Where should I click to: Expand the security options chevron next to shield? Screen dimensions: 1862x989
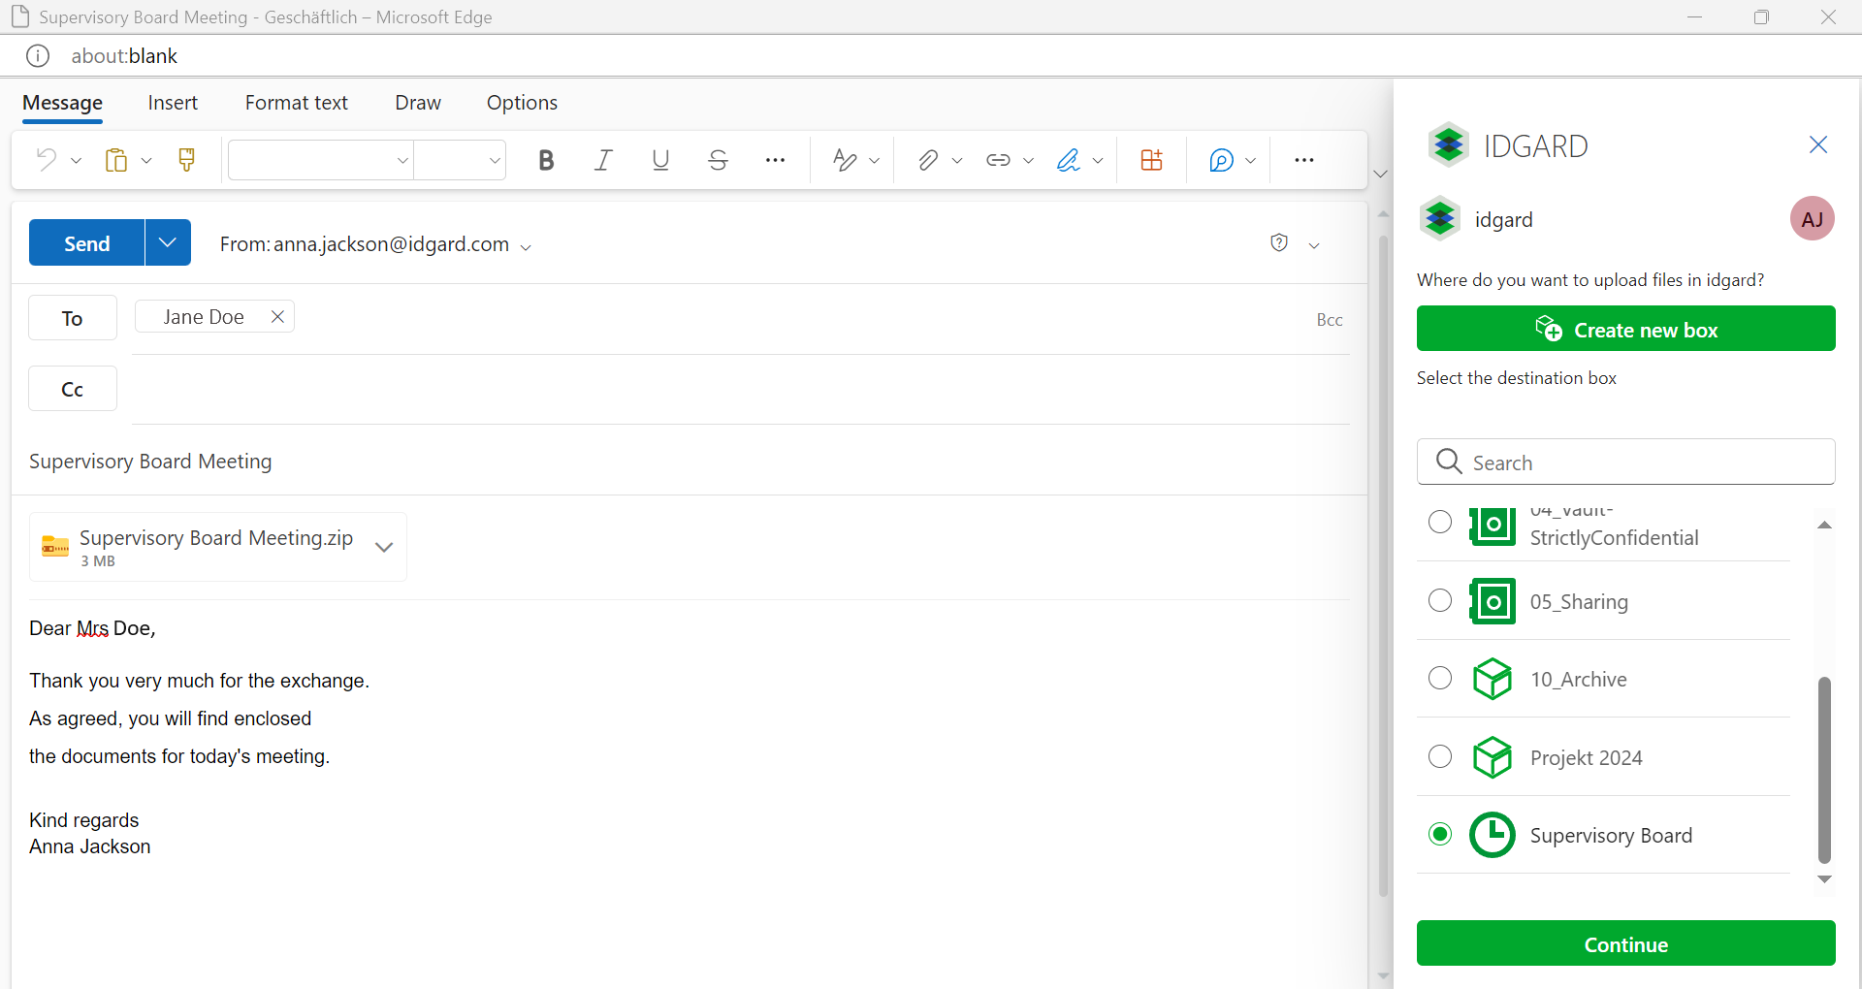(1314, 245)
